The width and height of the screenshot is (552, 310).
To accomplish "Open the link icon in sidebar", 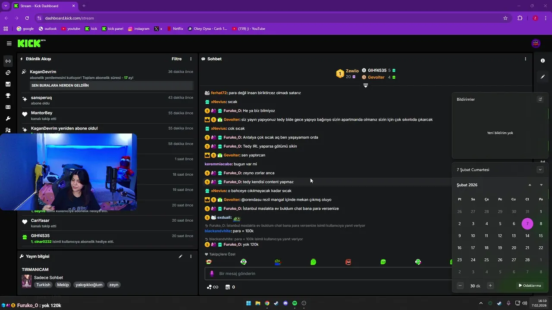I will coord(8,73).
